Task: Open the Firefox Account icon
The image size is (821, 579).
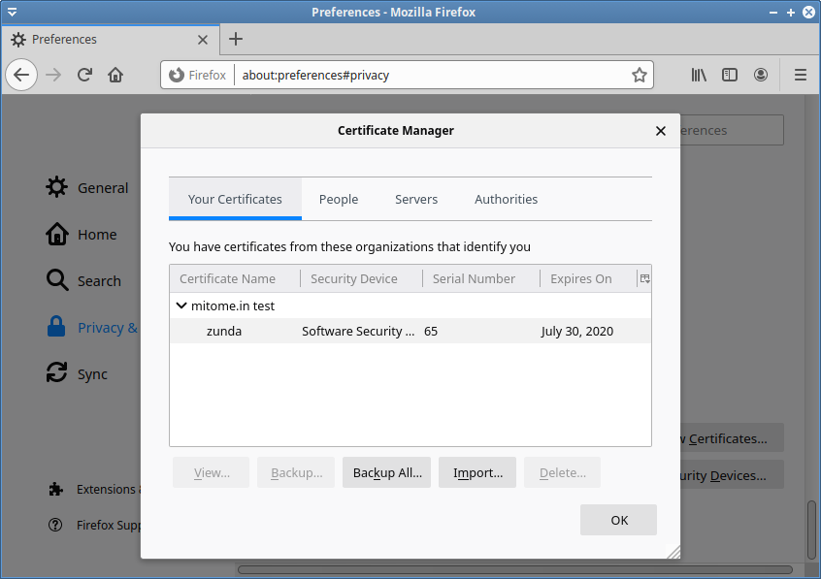Action: [x=761, y=75]
